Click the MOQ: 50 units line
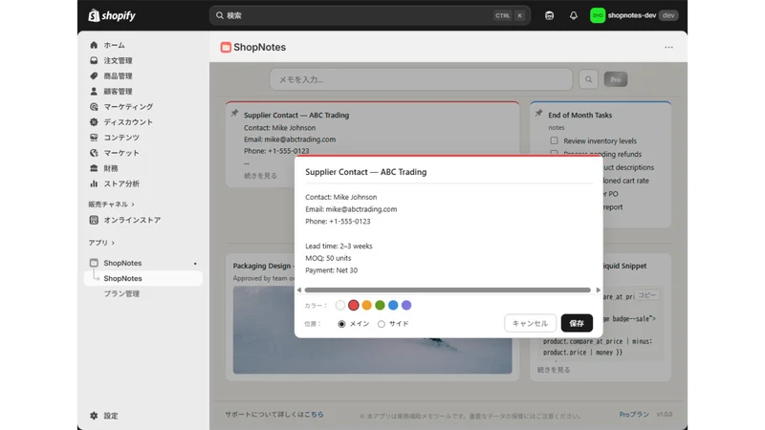The image size is (765, 430). coord(328,258)
